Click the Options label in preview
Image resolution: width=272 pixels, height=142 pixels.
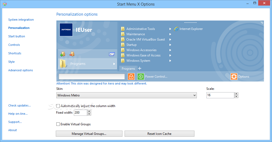click(244, 77)
